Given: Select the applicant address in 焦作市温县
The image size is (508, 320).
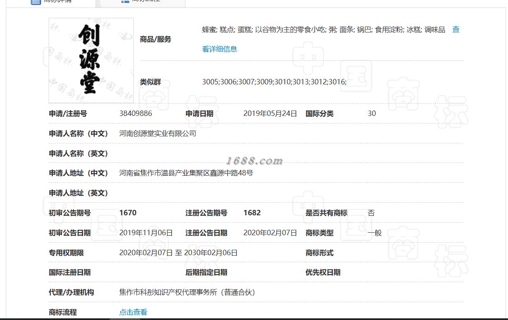Looking at the screenshot, I should (186, 173).
